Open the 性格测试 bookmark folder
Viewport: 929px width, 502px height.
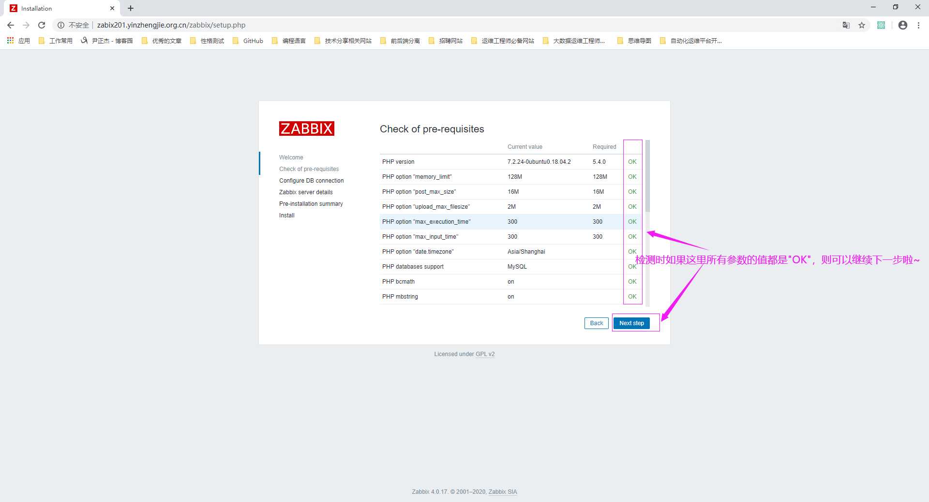[207, 41]
